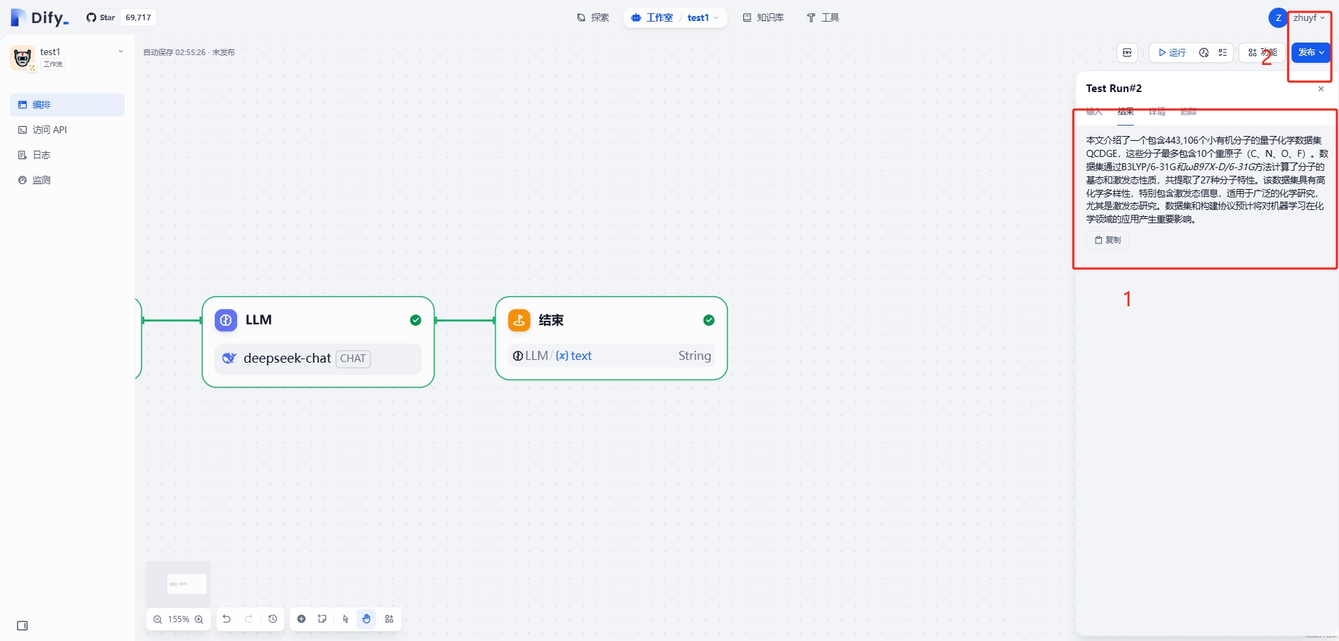The height and width of the screenshot is (641, 1339).
Task: Open version history in bottom toolbar
Action: click(273, 619)
